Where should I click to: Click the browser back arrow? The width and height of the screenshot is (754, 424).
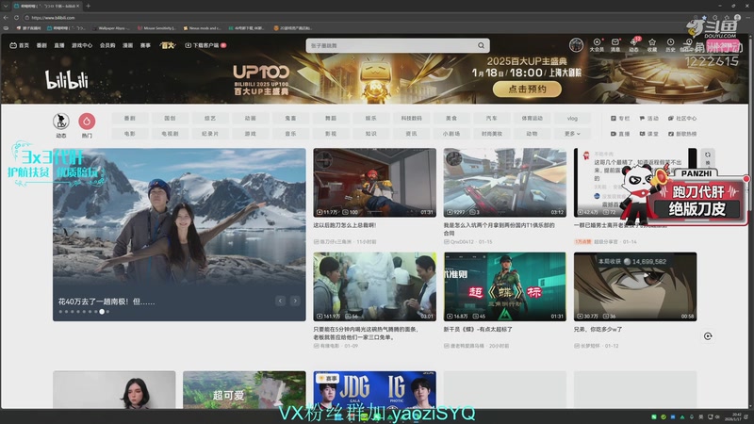point(6,17)
